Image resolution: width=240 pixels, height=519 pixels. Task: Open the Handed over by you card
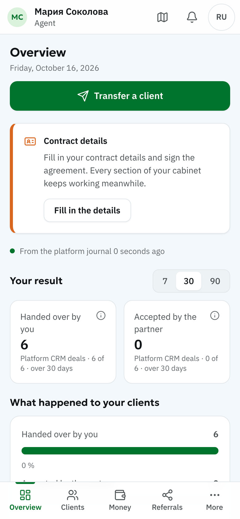pos(63,342)
